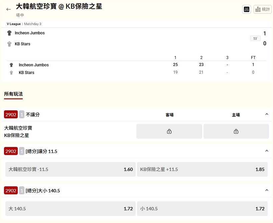
Task: Open the team lineup icon button
Action: (x=247, y=9)
